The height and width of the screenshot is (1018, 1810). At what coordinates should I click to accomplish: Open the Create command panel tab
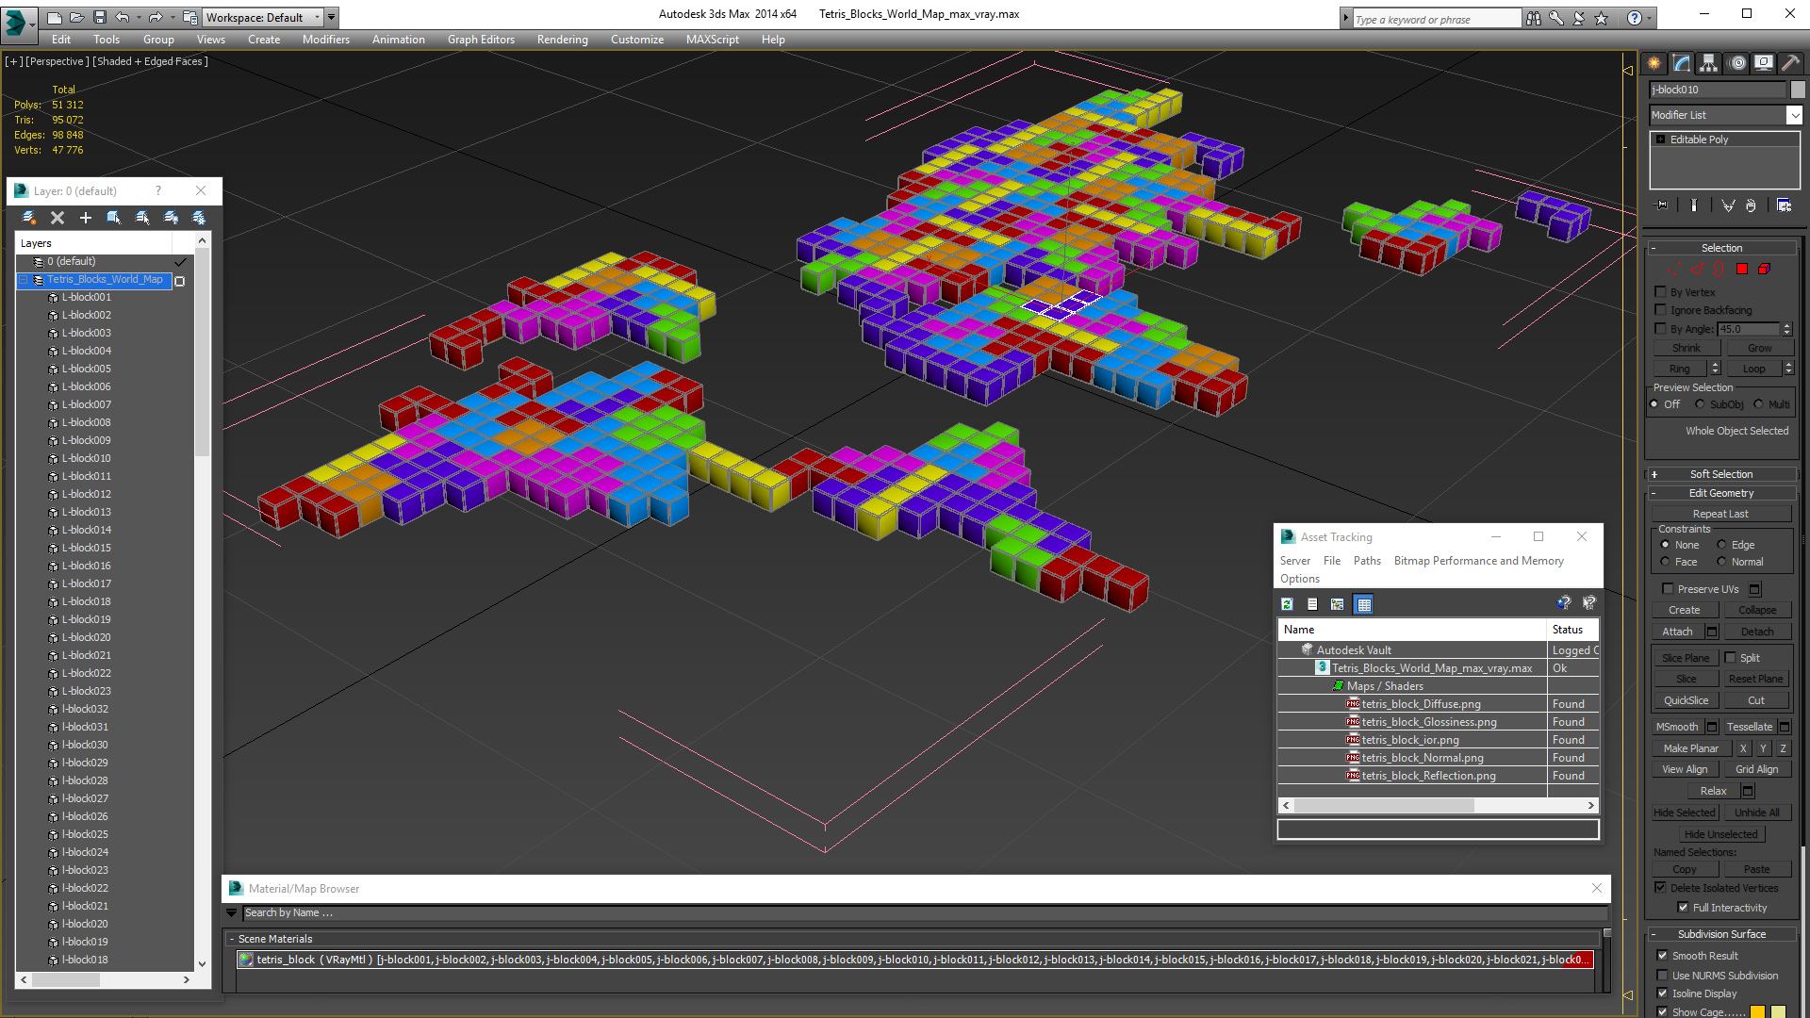pos(1654,63)
